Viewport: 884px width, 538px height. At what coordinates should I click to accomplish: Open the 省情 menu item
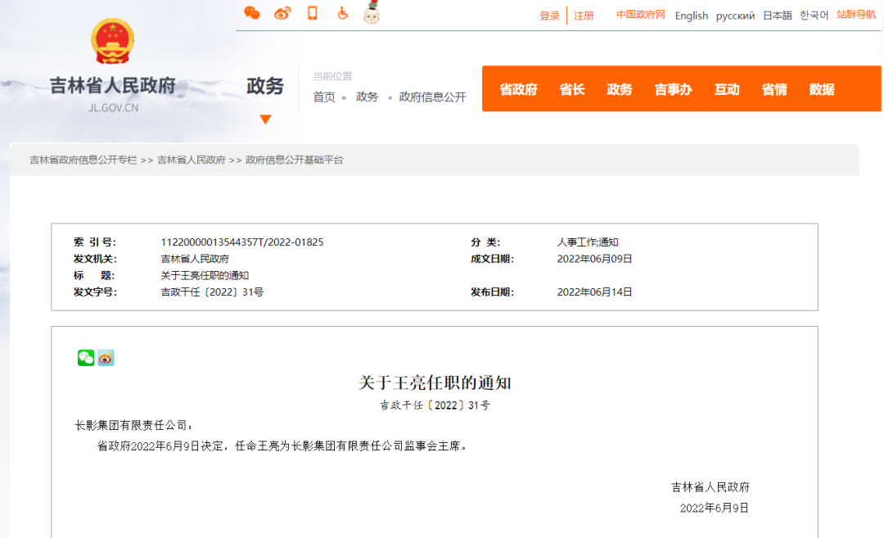(x=774, y=89)
